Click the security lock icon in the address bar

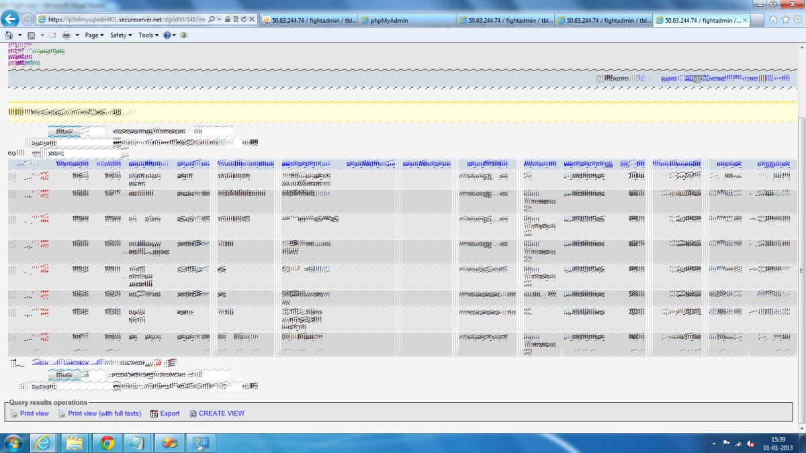[x=228, y=19]
